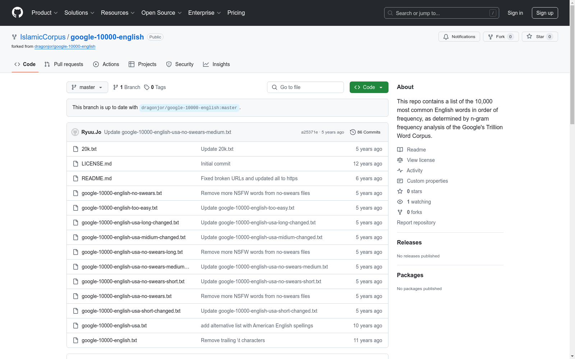Open google-10000-english-usa-no-swears-long.txt file
This screenshot has height=359, width=575.
click(132, 252)
